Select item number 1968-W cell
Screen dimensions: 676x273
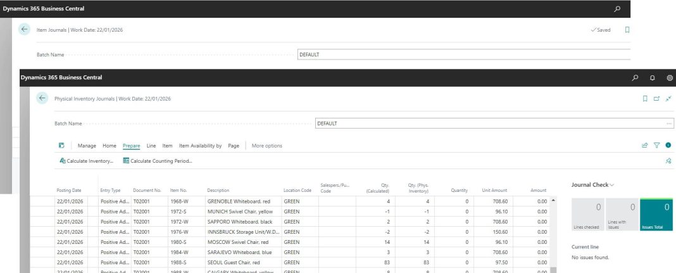tap(187, 201)
